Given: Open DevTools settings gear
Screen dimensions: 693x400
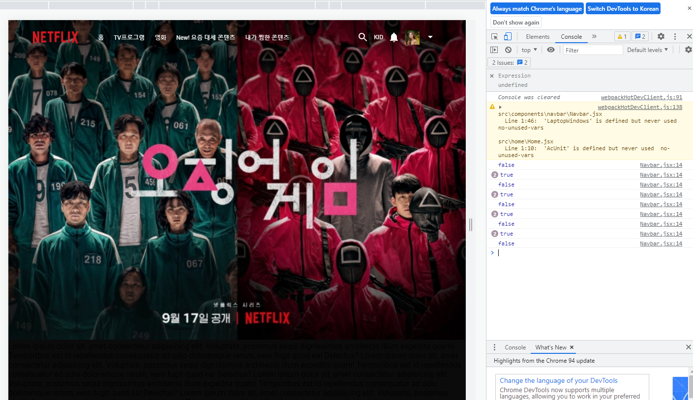Looking at the screenshot, I should click(x=661, y=37).
